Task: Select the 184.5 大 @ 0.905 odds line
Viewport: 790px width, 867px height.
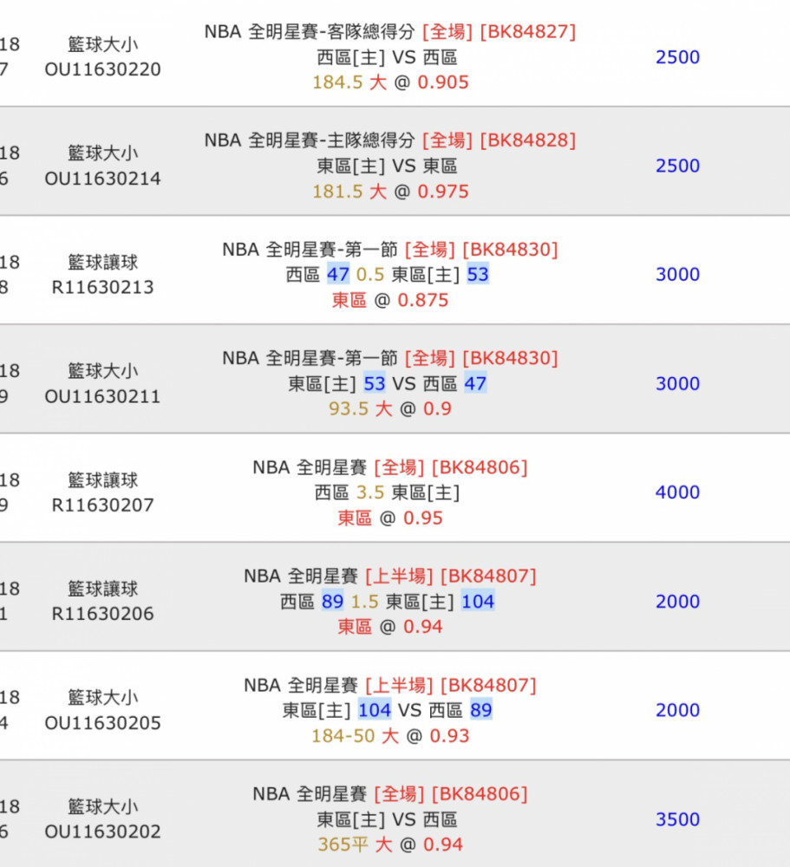Action: click(x=390, y=82)
